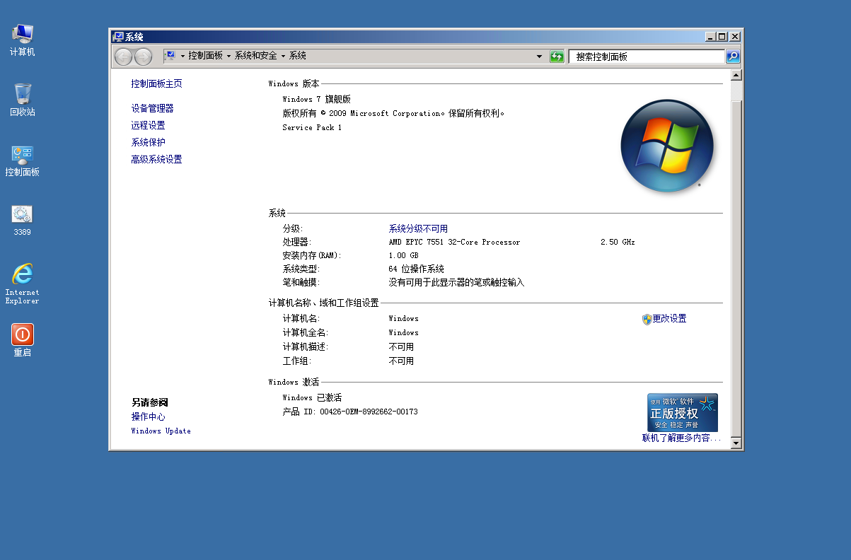Expand the address bar history dropdown

539,57
